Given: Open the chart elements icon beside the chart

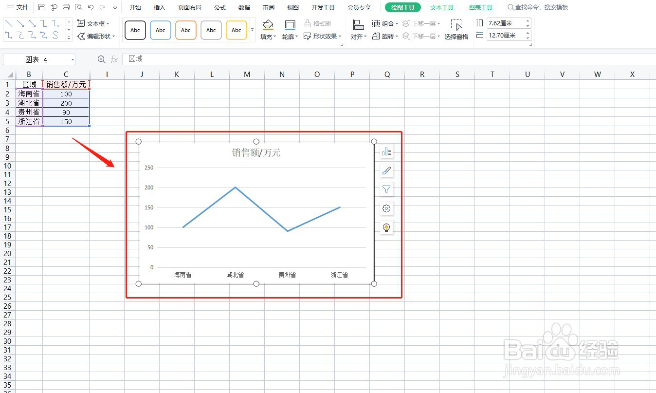Looking at the screenshot, I should (386, 151).
